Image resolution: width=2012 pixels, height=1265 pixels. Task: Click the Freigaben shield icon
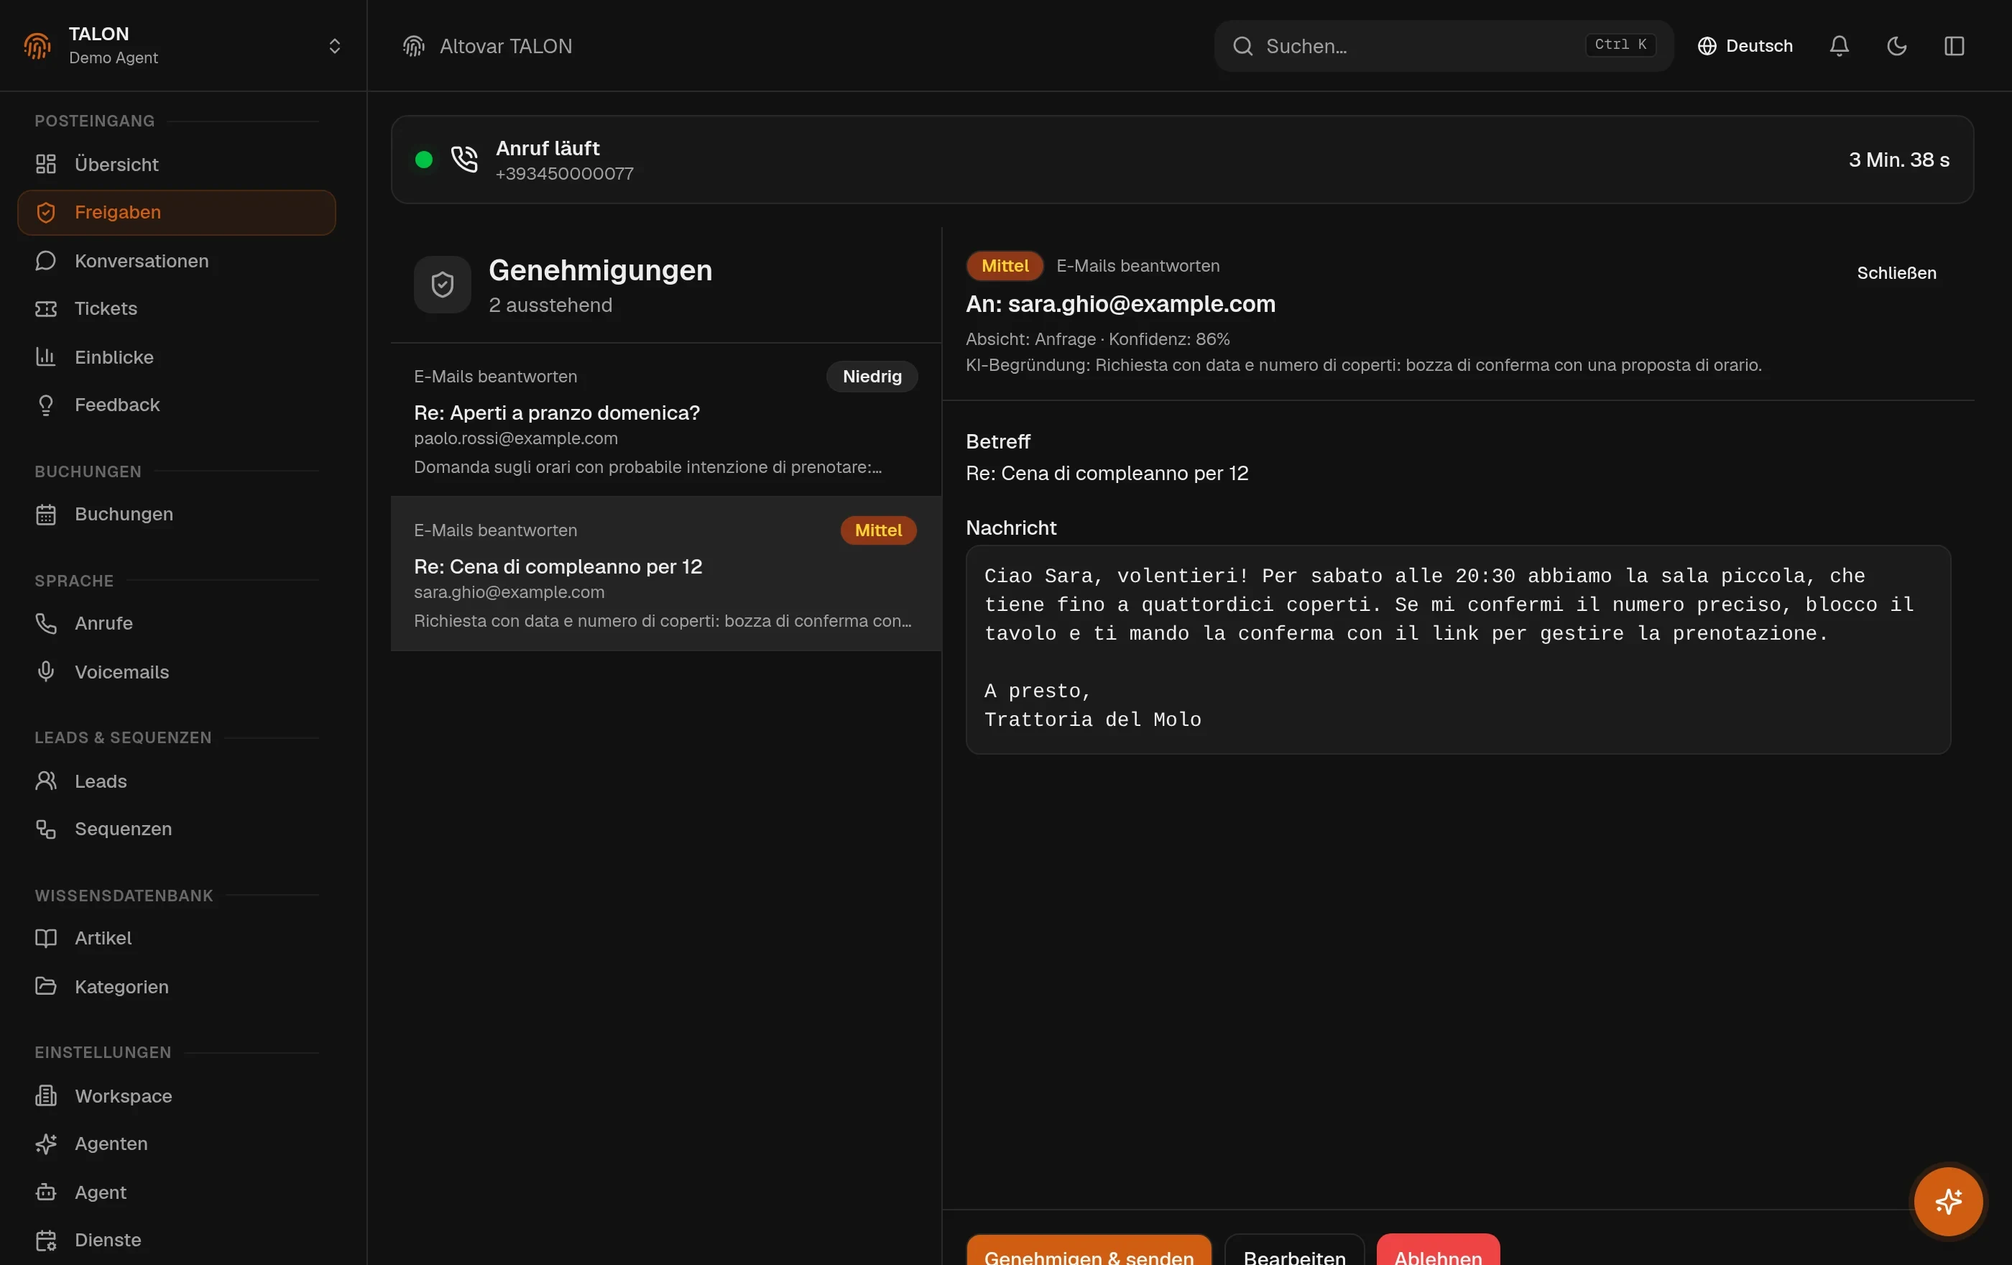tap(46, 212)
